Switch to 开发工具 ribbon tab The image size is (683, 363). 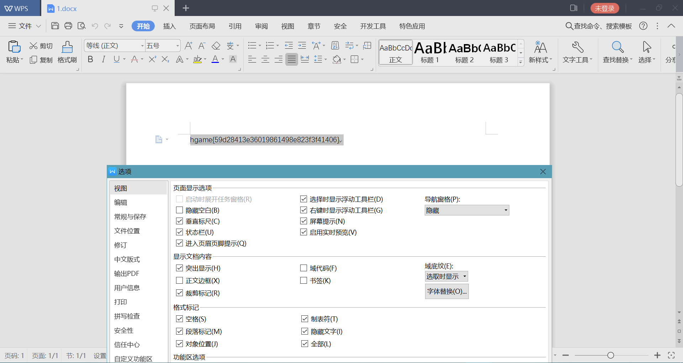[373, 26]
